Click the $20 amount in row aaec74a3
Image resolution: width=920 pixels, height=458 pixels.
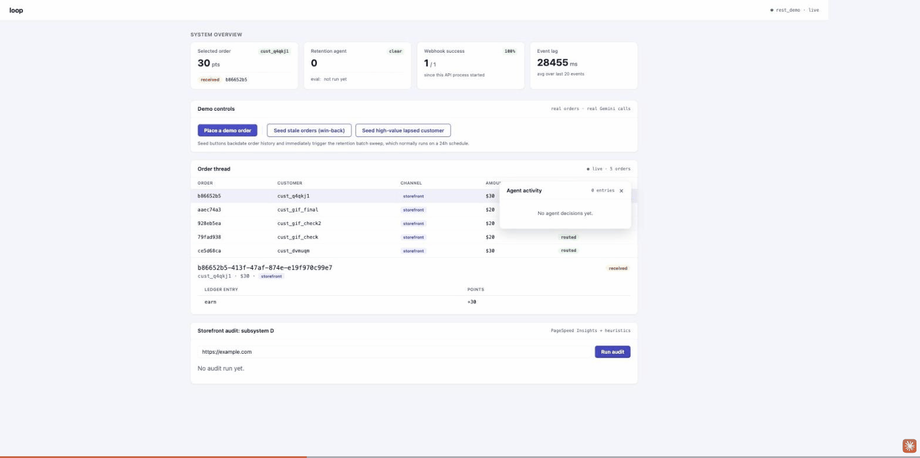tap(490, 210)
